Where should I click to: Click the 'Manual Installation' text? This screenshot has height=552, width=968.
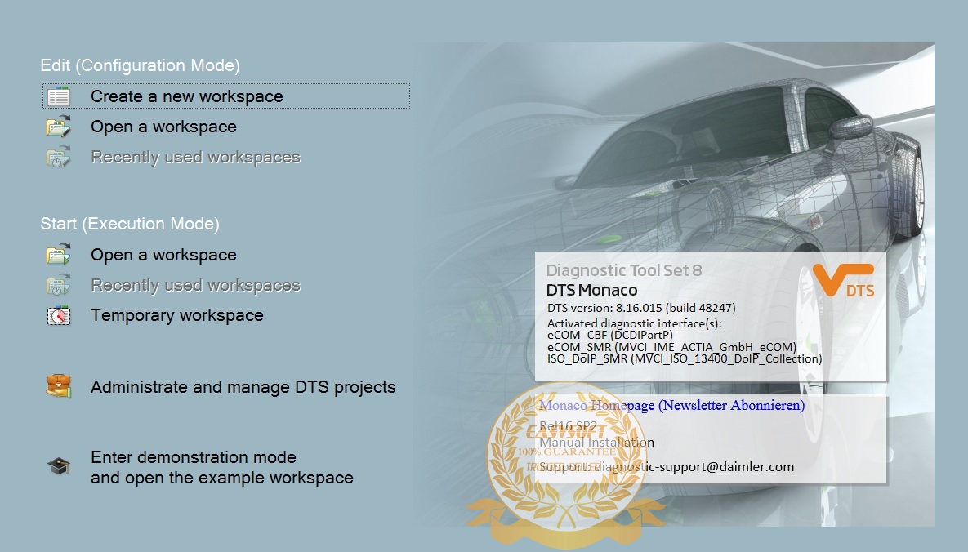point(596,442)
